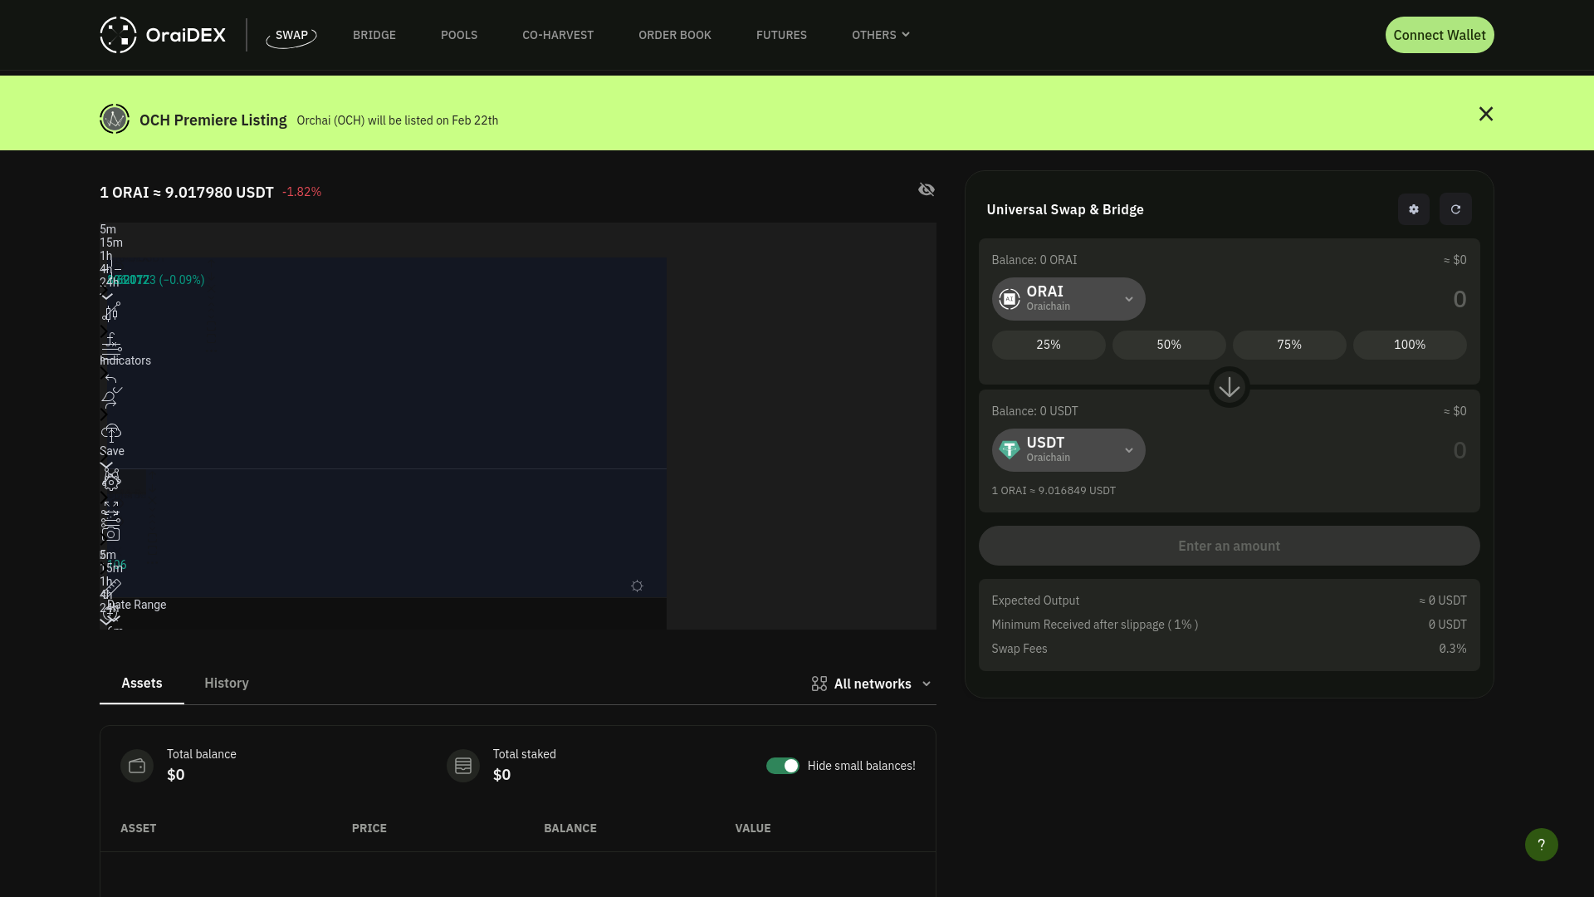The image size is (1594, 897).
Task: Click the USDT Tether token logo
Action: 1010,450
